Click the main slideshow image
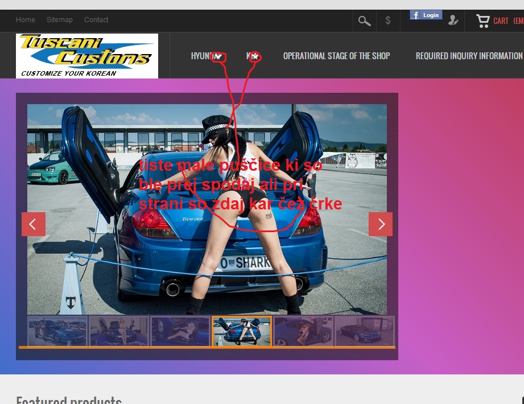The height and width of the screenshot is (404, 524). (x=207, y=209)
